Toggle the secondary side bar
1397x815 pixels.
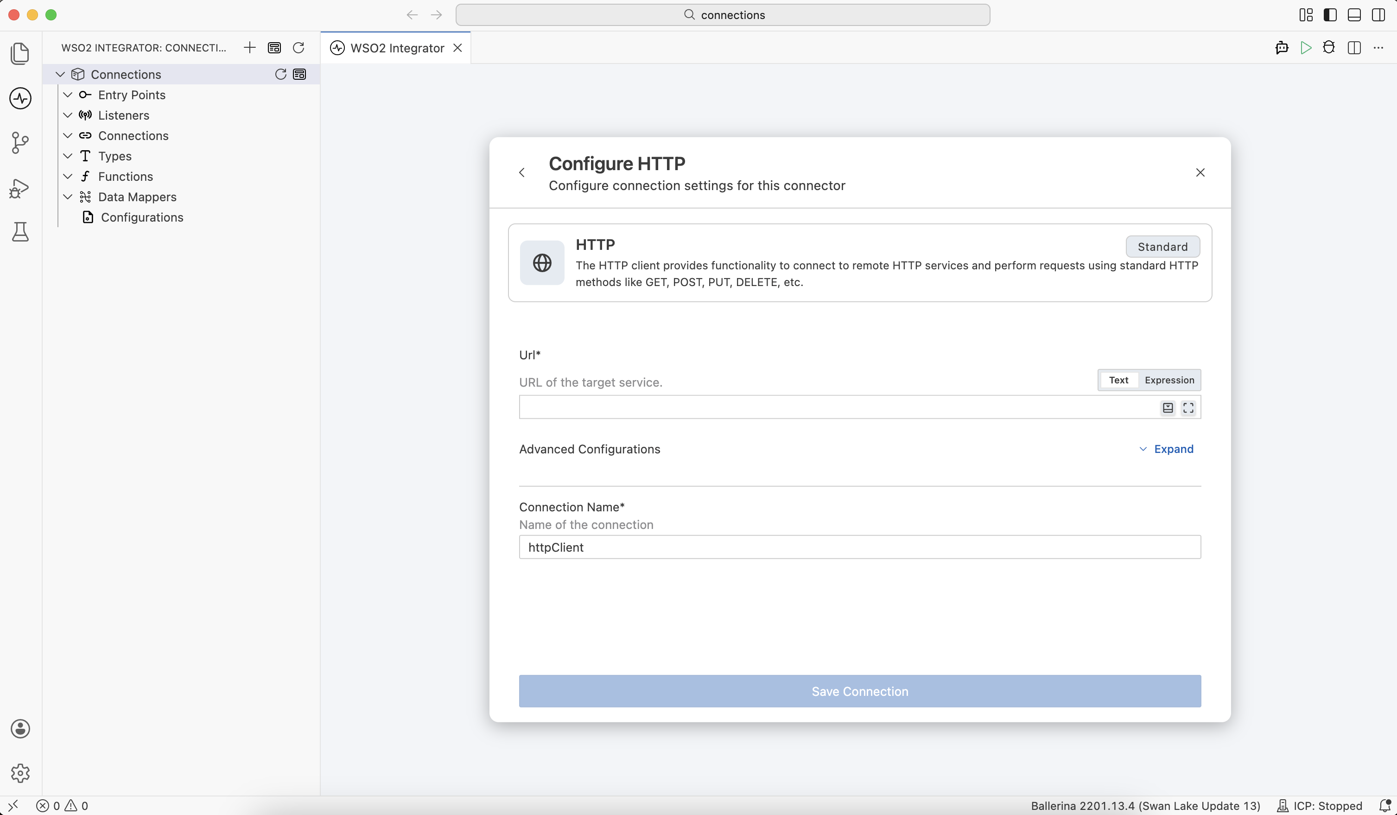click(x=1378, y=15)
